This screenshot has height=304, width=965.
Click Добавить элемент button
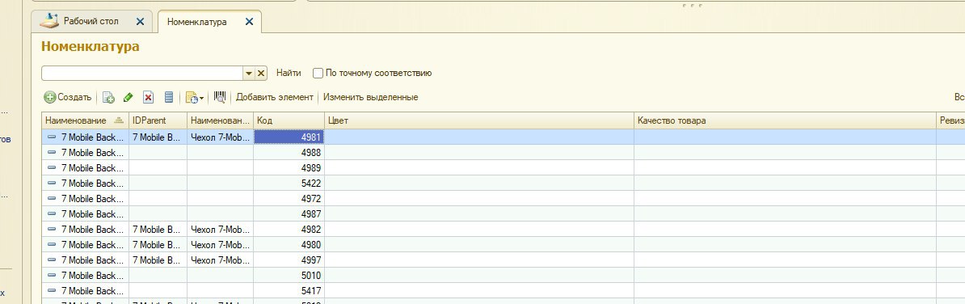(275, 97)
